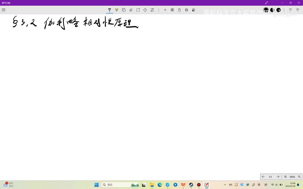Open the hamburger menu
This screenshot has height=189, width=303.
coord(3,10)
